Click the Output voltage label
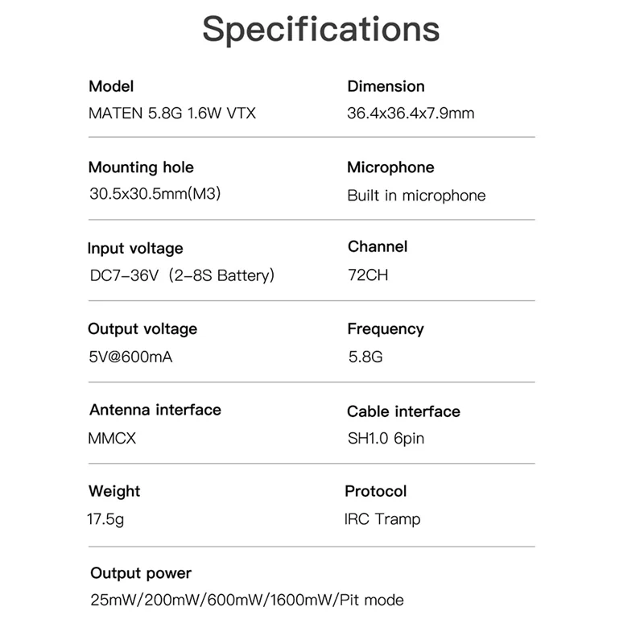The height and width of the screenshot is (644, 644). click(142, 329)
